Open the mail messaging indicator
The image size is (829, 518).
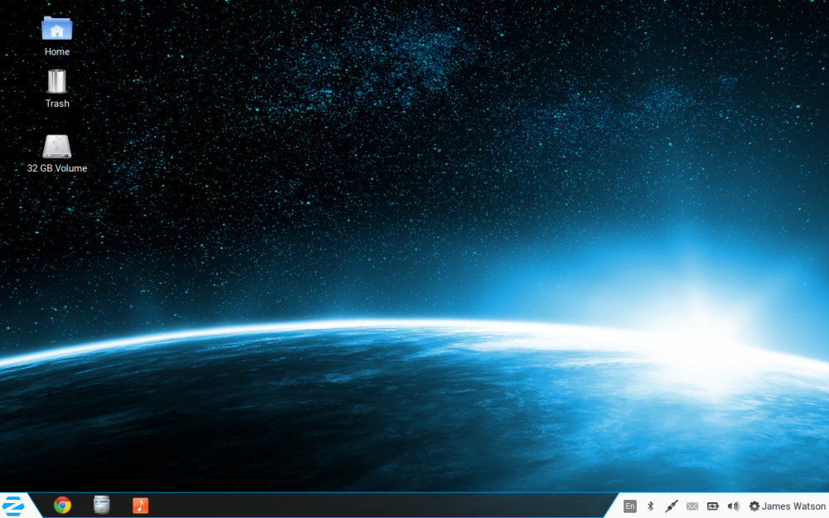[692, 506]
